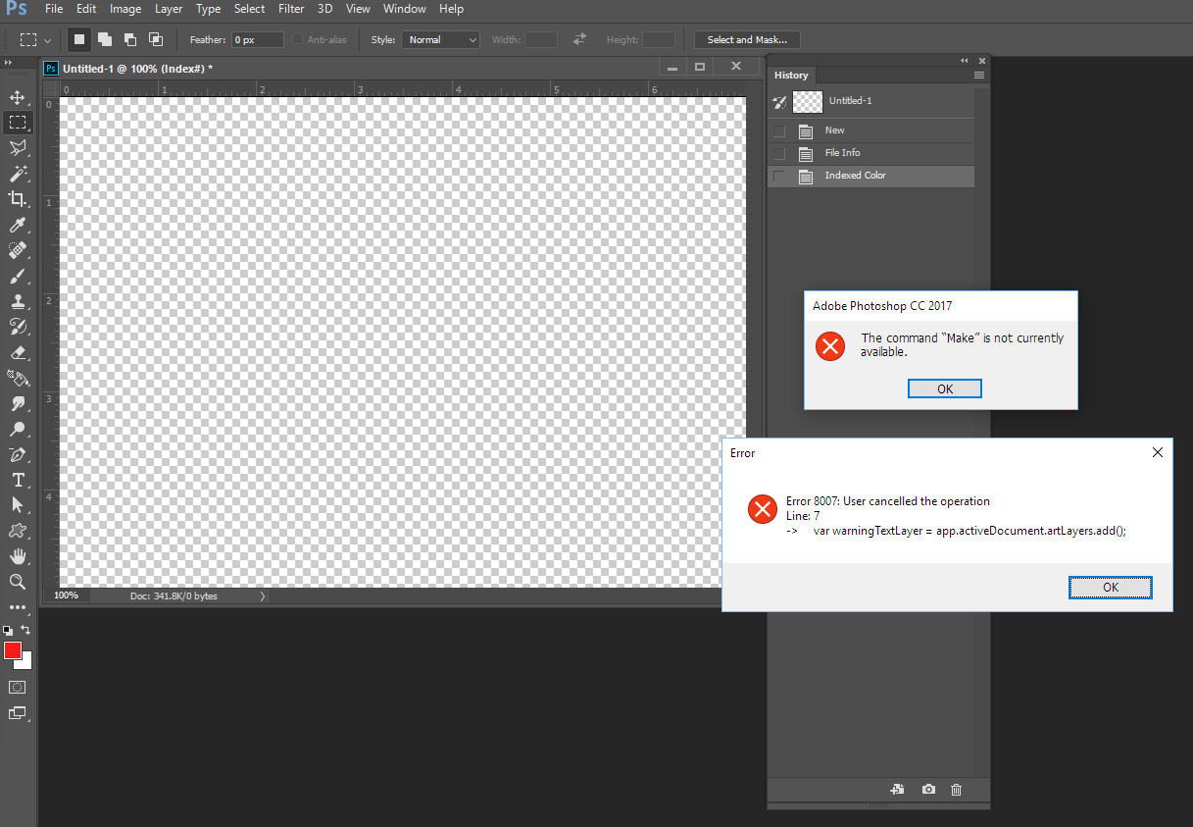
Task: Choose the Horizontal Type tool
Action: (x=18, y=480)
